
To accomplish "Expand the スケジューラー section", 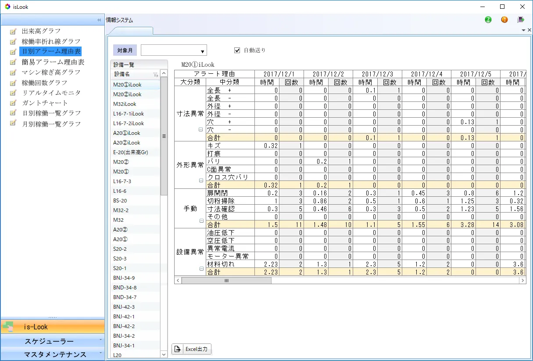I will (53, 341).
